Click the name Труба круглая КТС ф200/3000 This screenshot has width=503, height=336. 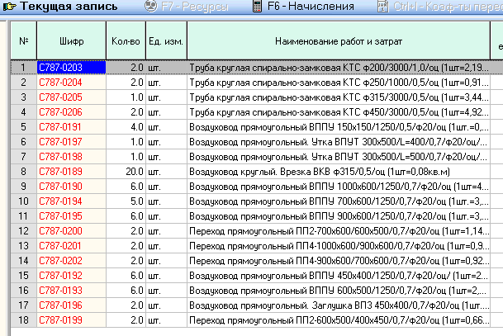point(339,68)
